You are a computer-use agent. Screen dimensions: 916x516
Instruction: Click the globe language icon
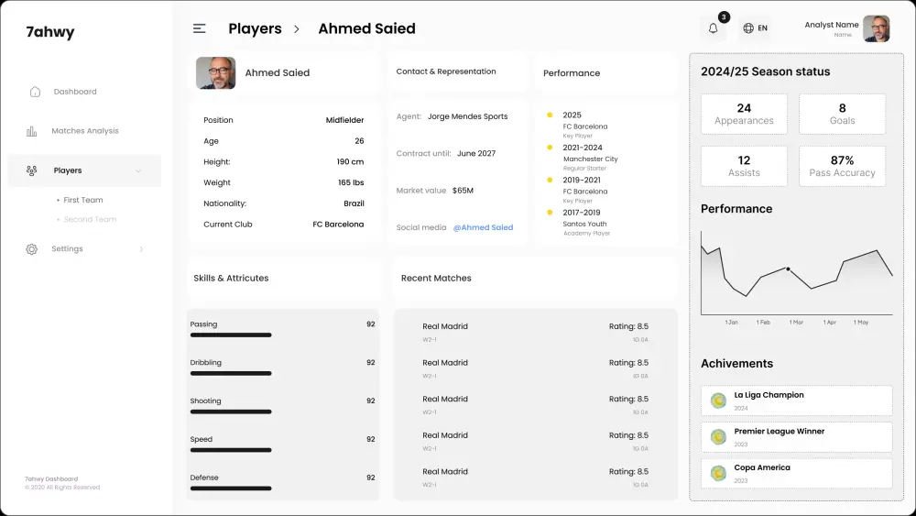[748, 28]
